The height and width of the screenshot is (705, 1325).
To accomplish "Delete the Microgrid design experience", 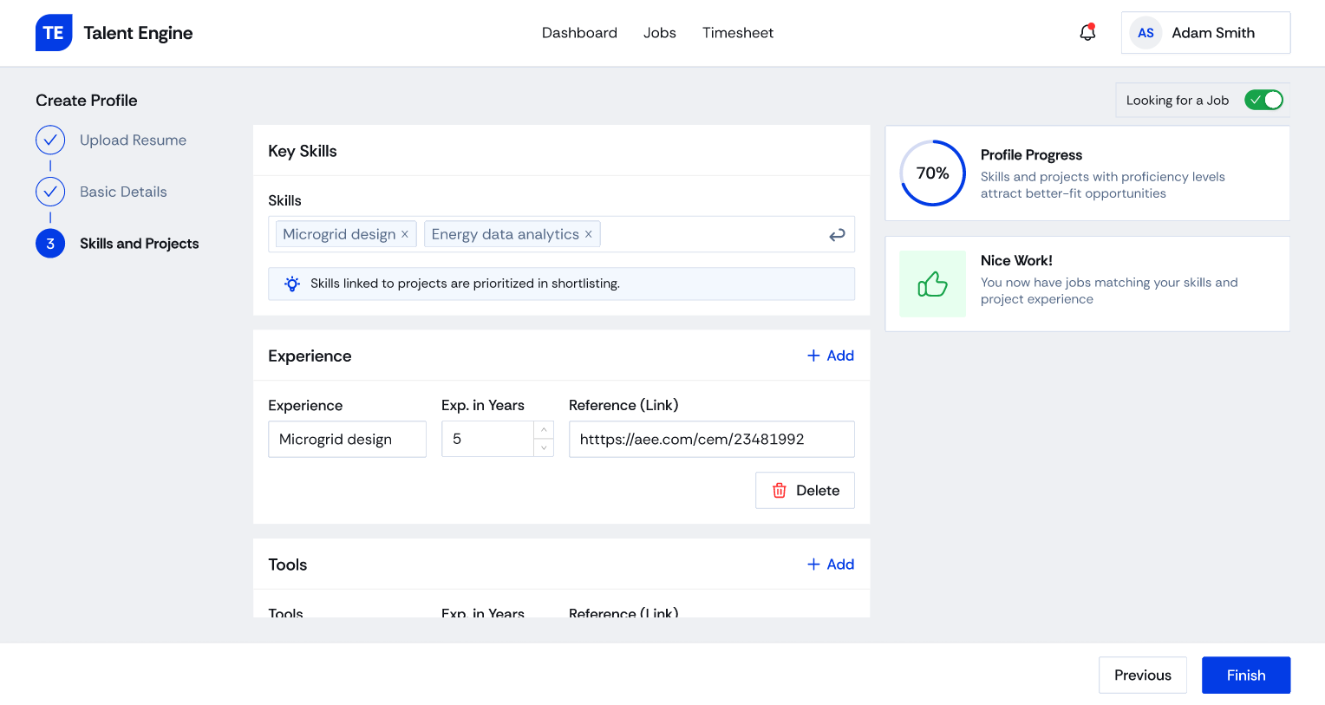I will pyautogui.click(x=805, y=490).
